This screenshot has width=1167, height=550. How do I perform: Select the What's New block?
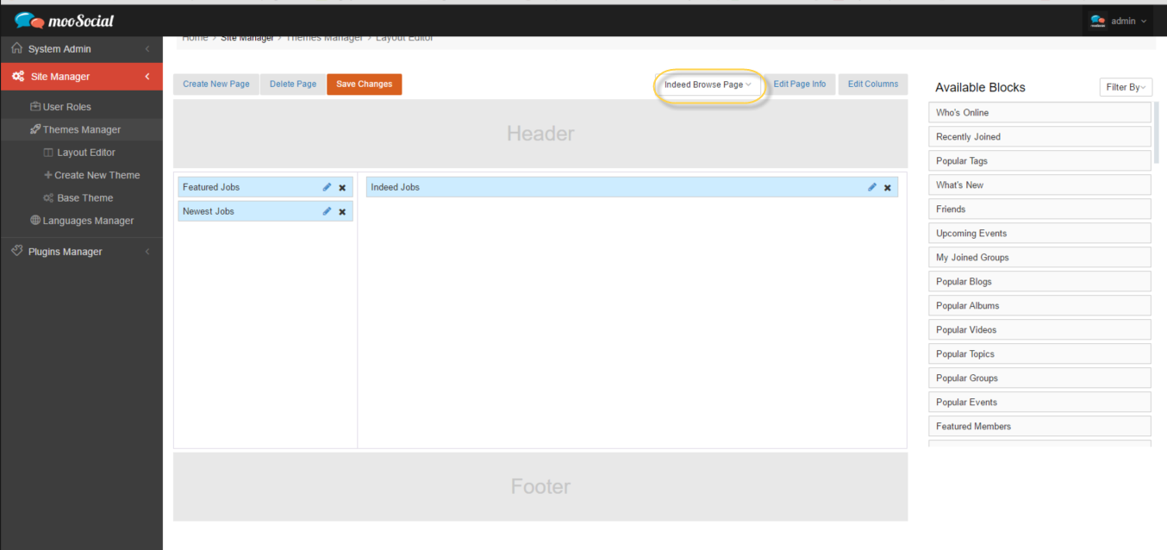(1039, 185)
